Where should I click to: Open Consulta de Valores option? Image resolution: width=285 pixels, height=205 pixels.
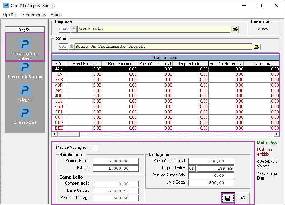coord(25,70)
